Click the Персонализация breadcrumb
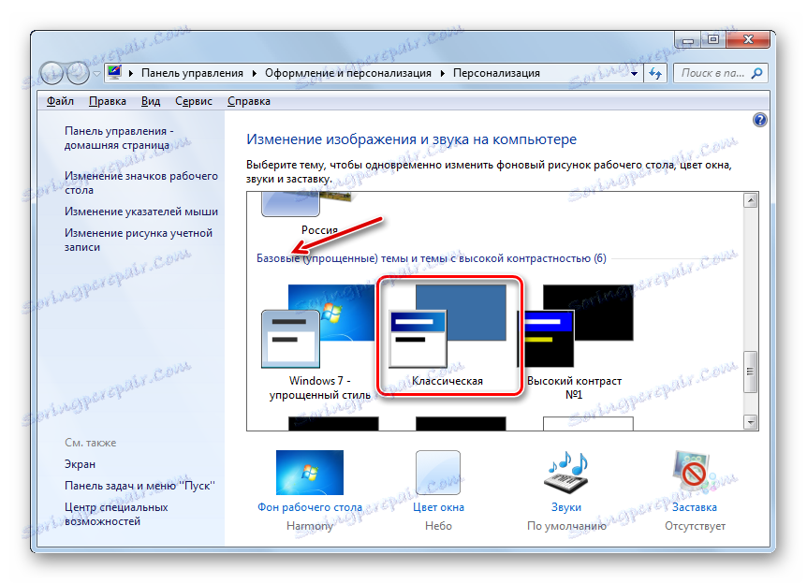807x584 pixels. point(496,73)
